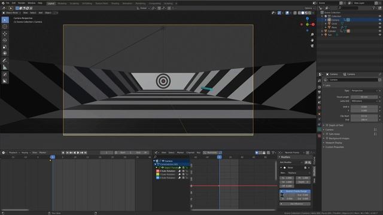Toggle Safe Areas checkbox
The height and width of the screenshot is (215, 383).
coord(327,134)
